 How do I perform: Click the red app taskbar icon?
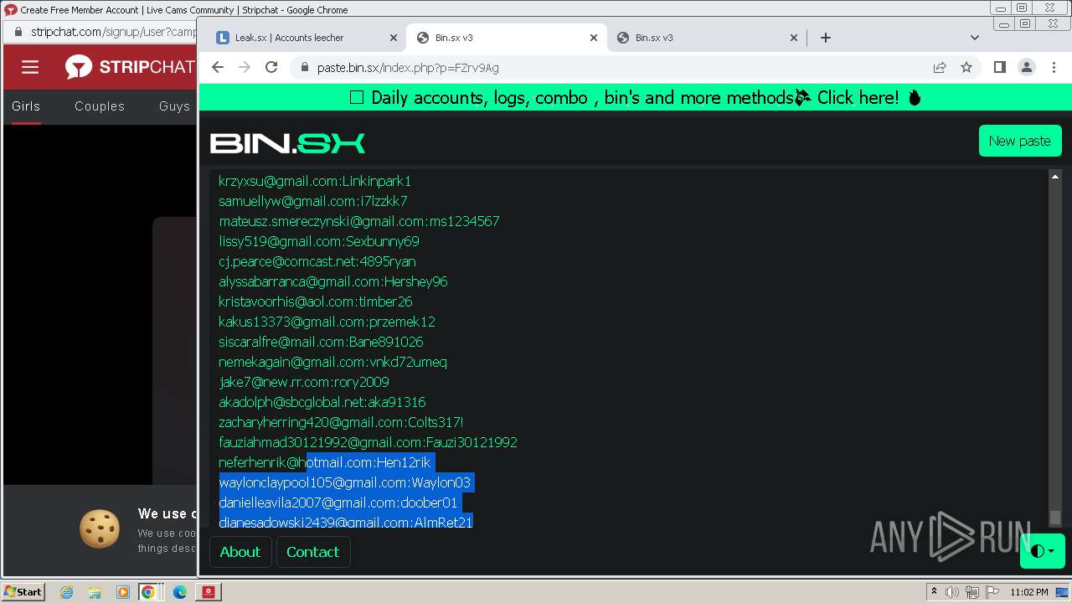[x=208, y=592]
